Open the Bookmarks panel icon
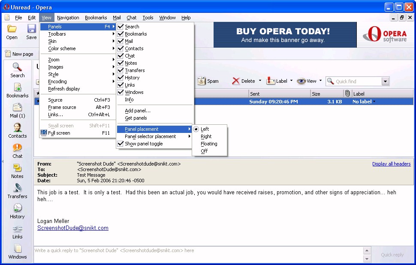 pyautogui.click(x=18, y=90)
